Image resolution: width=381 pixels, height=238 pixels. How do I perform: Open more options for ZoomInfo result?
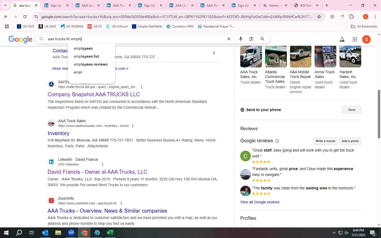pos(121,203)
